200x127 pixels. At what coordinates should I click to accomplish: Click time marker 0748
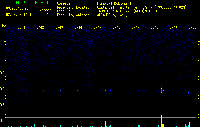click(155, 27)
